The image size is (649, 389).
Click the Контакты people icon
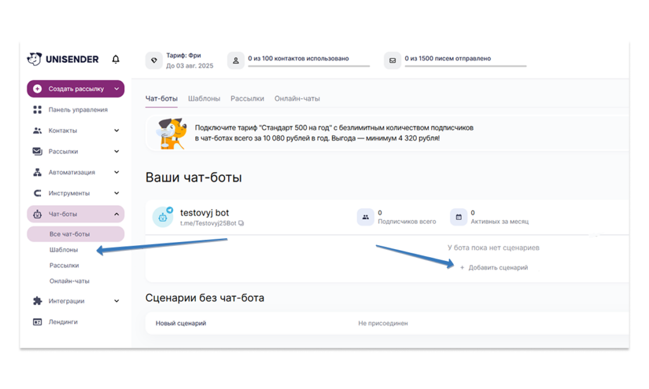37,131
